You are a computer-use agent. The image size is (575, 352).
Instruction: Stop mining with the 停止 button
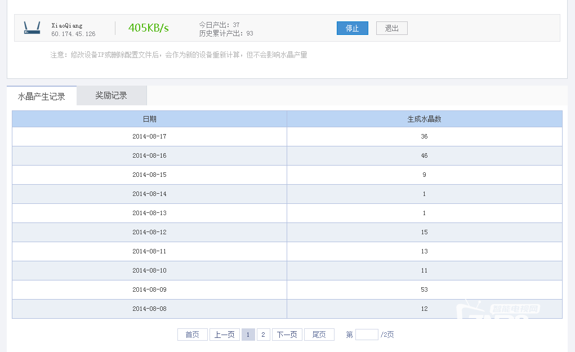coord(353,28)
